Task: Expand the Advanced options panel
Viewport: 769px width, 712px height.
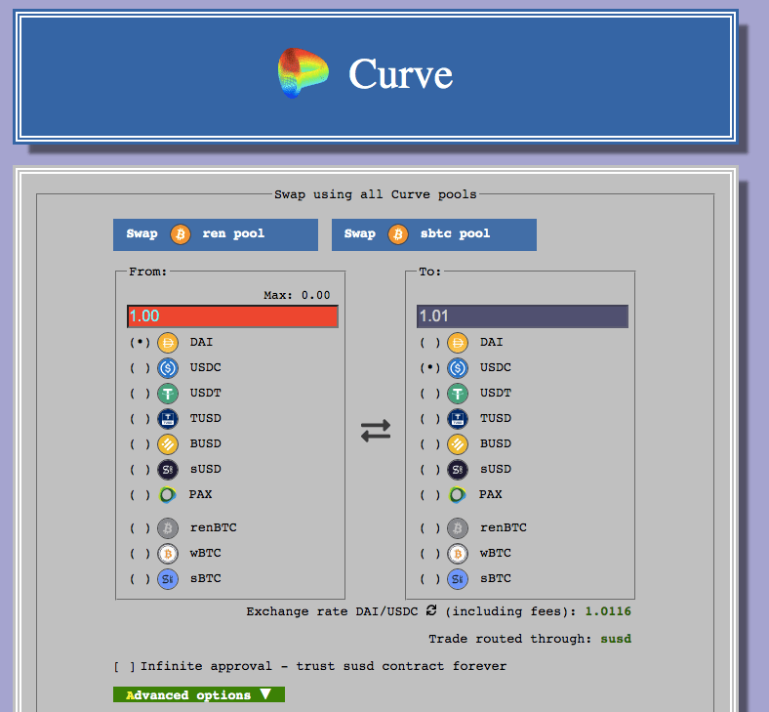Action: tap(199, 694)
